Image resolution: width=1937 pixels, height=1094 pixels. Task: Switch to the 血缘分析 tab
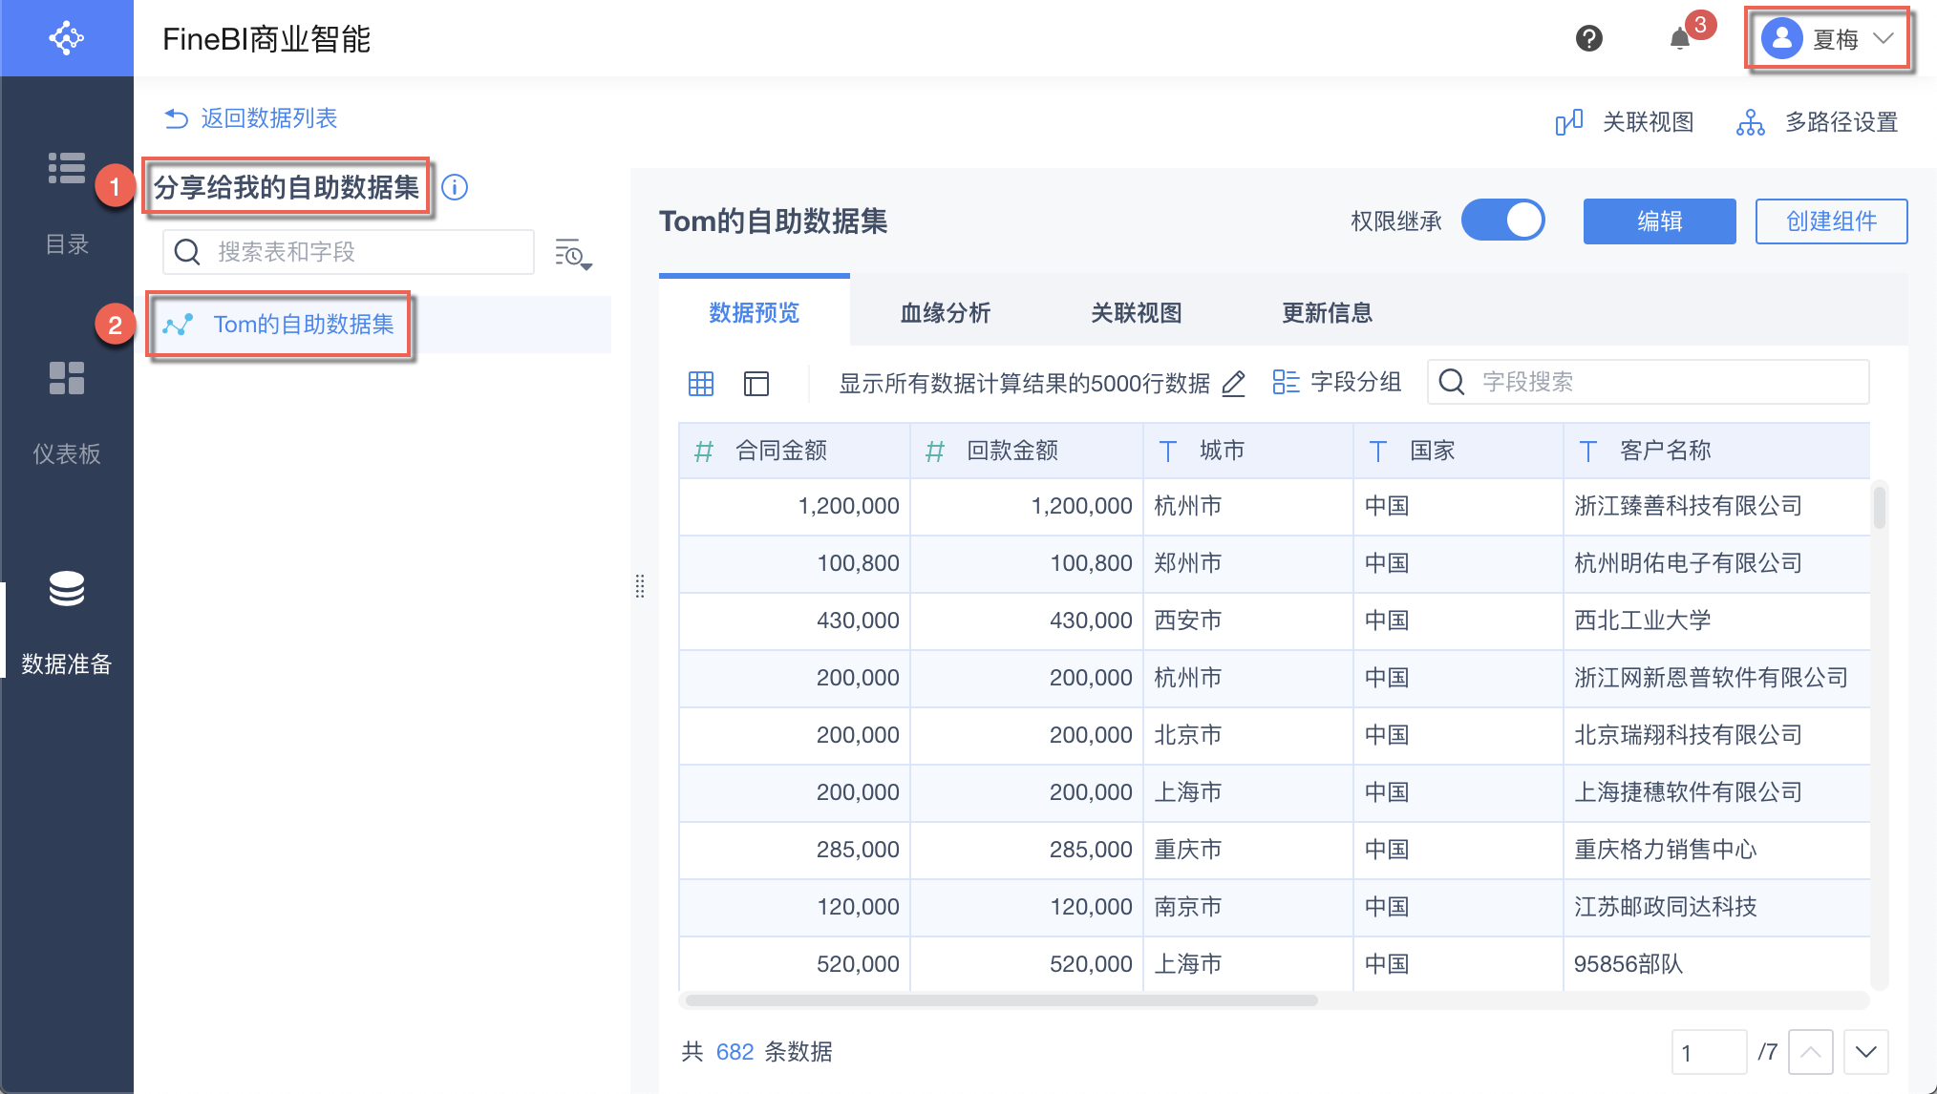[x=945, y=313]
